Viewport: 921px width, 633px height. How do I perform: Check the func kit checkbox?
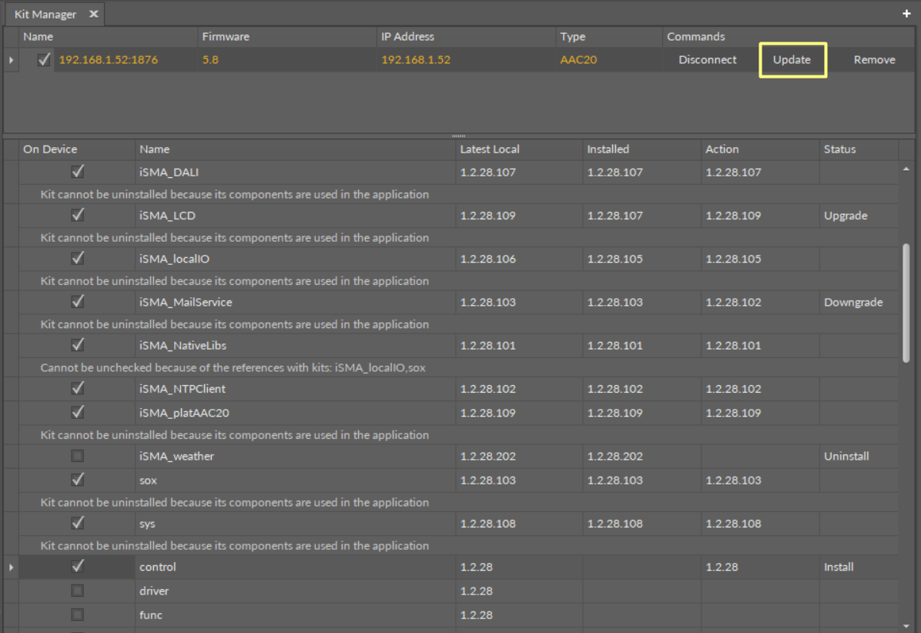point(78,615)
